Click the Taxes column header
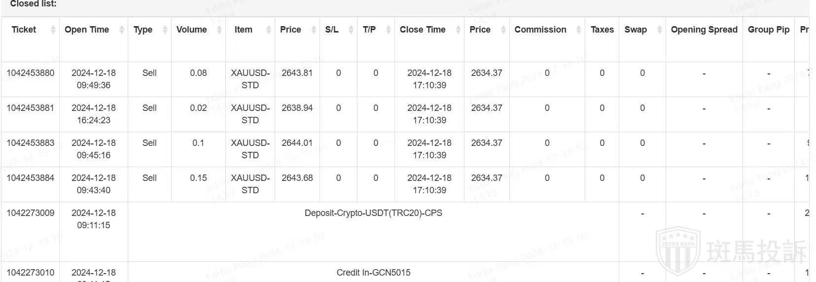Image resolution: width=816 pixels, height=282 pixels. 602,30
